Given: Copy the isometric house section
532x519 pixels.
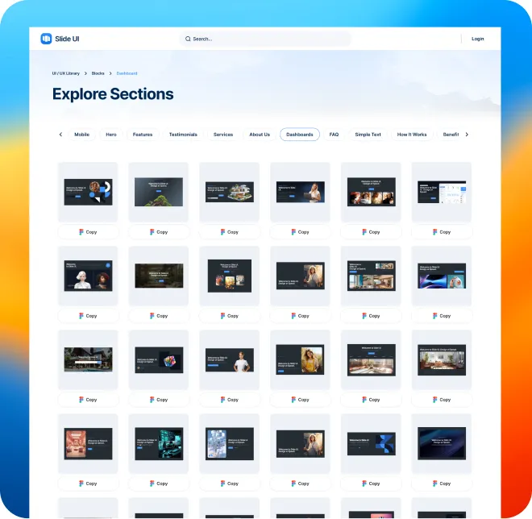Looking at the screenshot, I should coord(230,232).
